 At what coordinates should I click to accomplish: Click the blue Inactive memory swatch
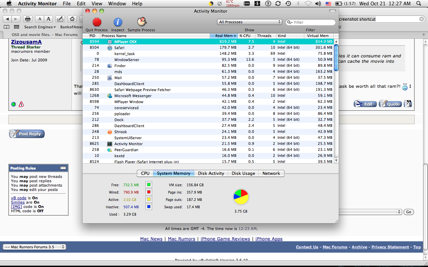tap(149, 207)
